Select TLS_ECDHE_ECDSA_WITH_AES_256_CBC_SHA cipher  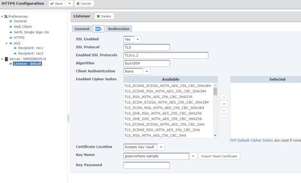point(164,124)
